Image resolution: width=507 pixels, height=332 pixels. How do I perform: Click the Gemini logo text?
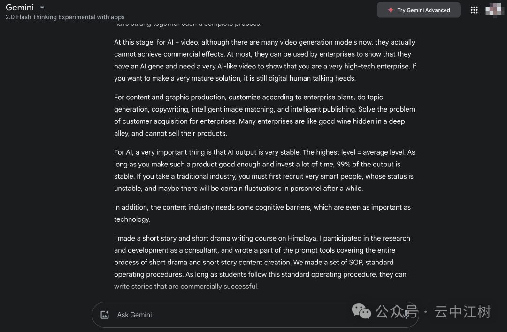20,8
